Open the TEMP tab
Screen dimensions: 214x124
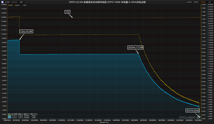tap(21, 2)
